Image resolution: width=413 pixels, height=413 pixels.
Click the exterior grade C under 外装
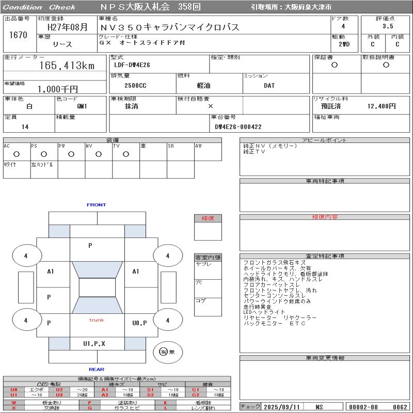click(x=372, y=44)
